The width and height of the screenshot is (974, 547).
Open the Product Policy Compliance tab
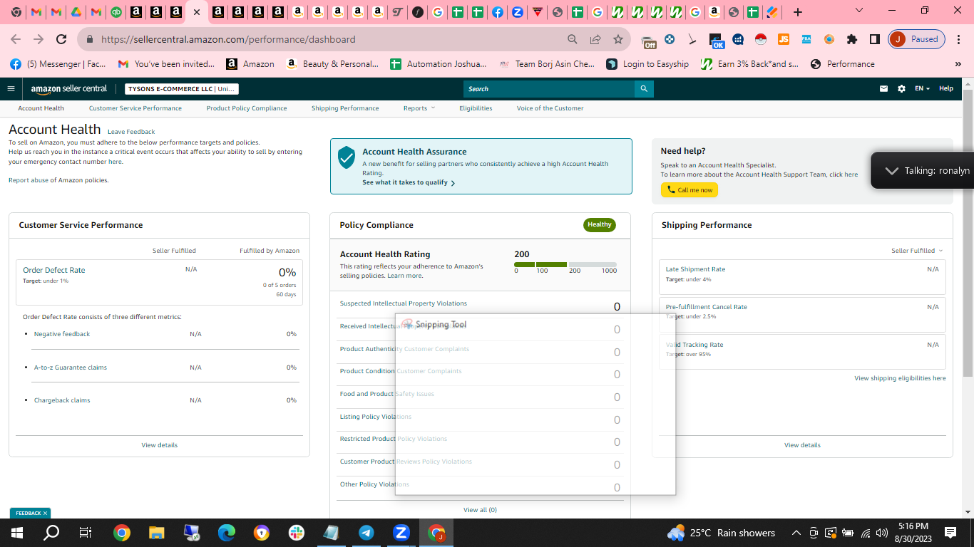coord(247,108)
